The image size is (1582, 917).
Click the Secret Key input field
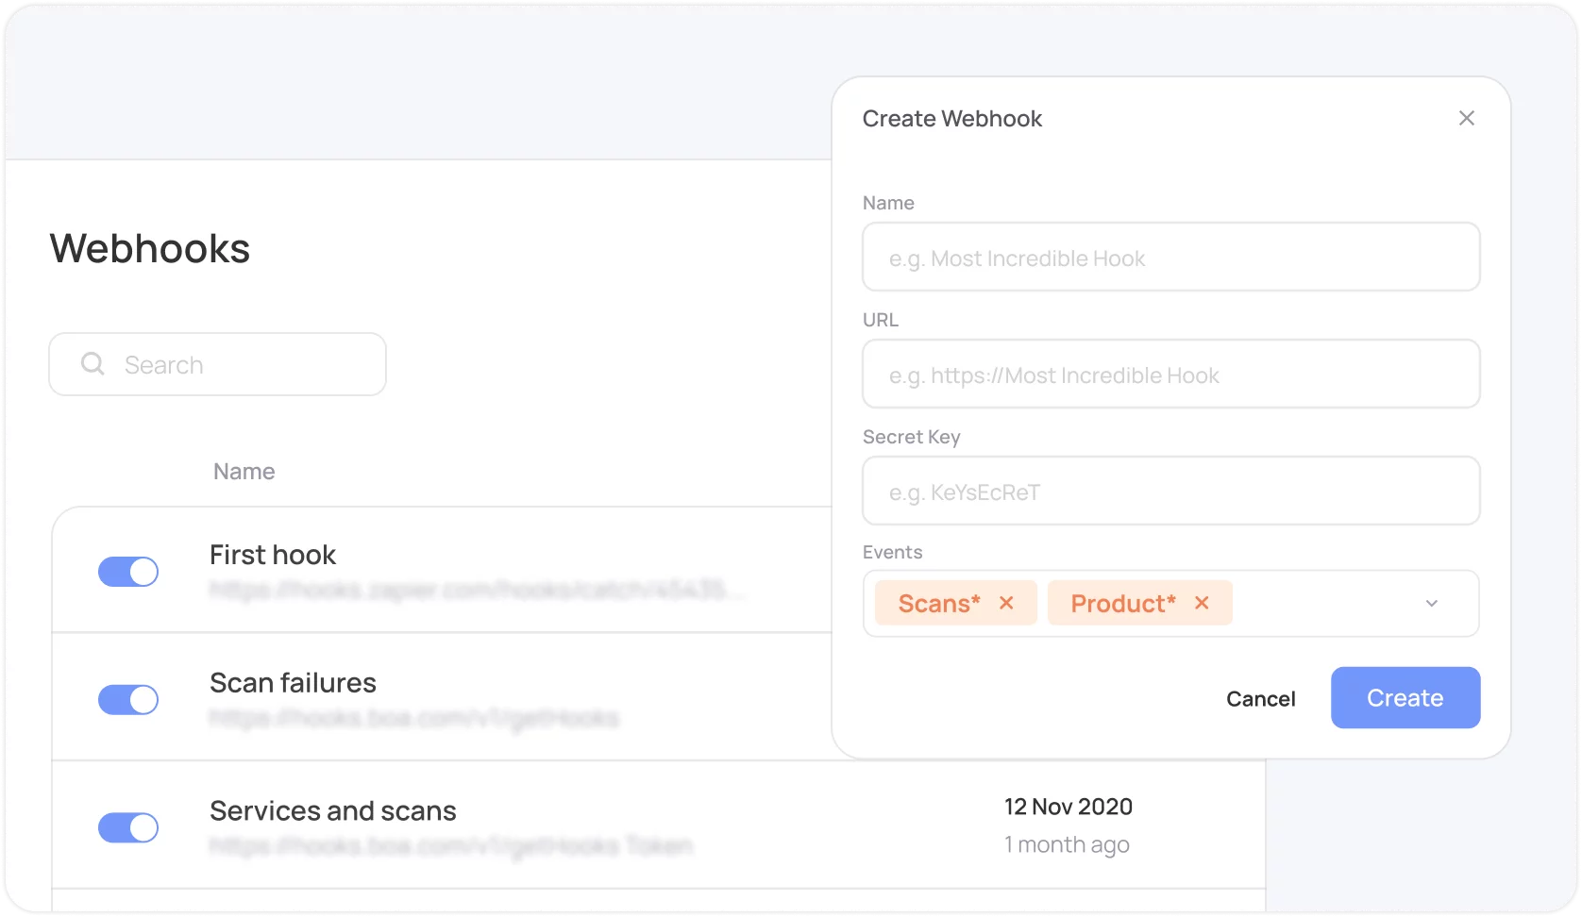[x=1171, y=491]
